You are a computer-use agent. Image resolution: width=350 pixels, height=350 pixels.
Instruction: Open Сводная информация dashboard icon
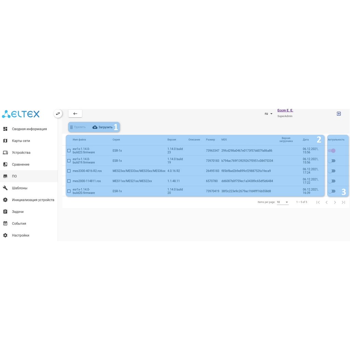[x=5, y=129]
